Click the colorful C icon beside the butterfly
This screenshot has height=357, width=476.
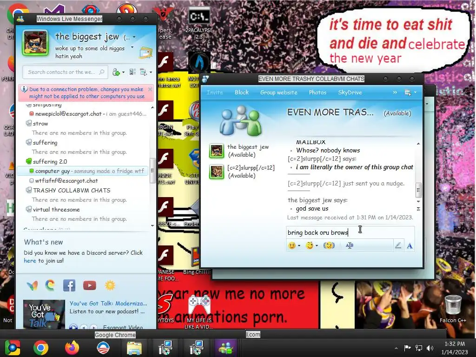pyautogui.click(x=50, y=285)
